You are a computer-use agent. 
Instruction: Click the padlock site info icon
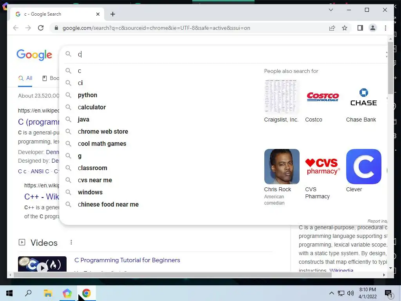coord(56,28)
